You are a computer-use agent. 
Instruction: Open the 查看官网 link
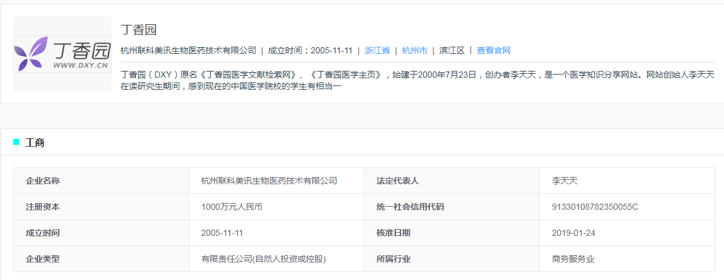tap(494, 51)
